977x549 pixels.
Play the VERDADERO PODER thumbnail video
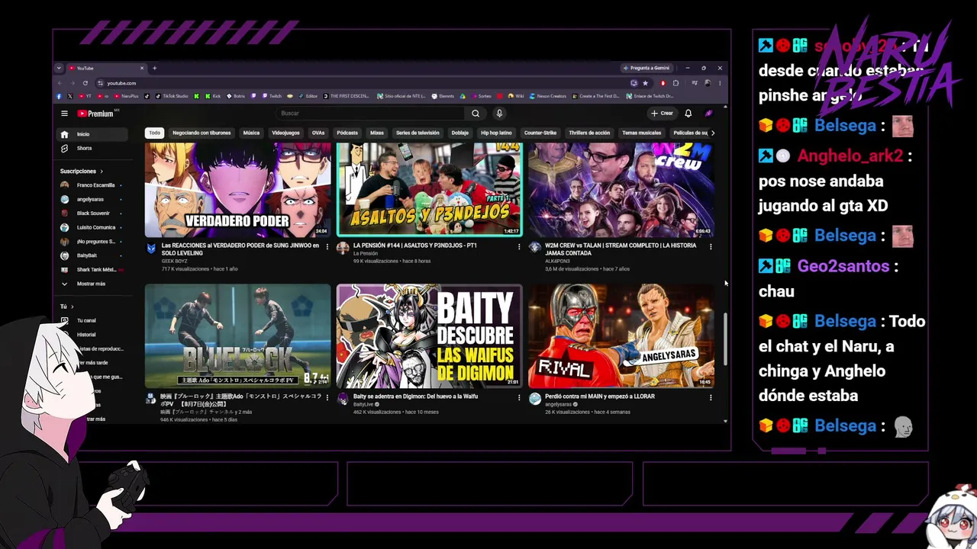click(238, 190)
